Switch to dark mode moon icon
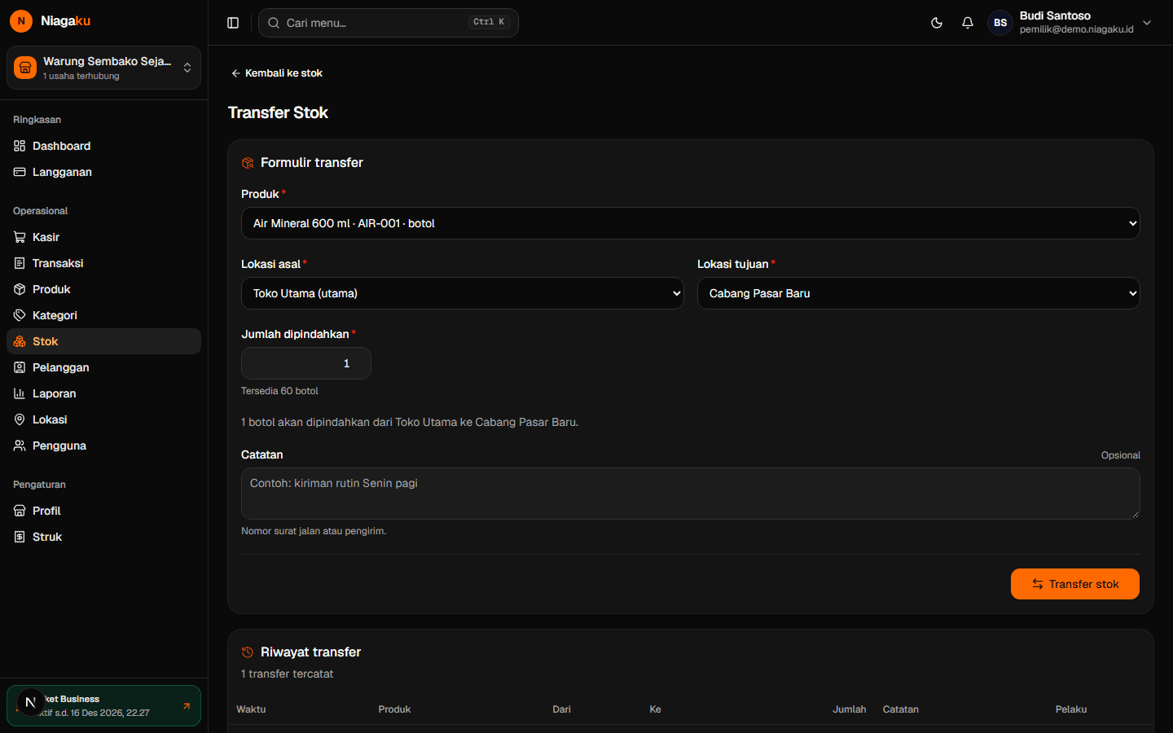The width and height of the screenshot is (1173, 733). 937,23
